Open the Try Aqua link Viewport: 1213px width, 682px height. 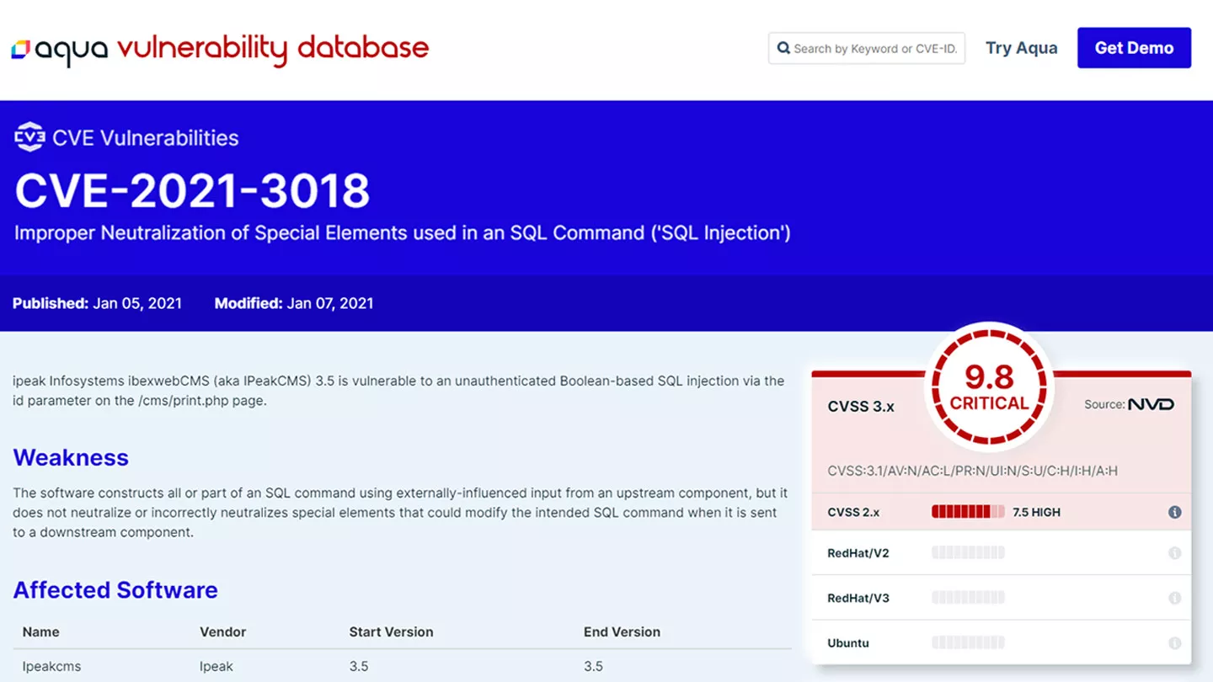pyautogui.click(x=1022, y=48)
